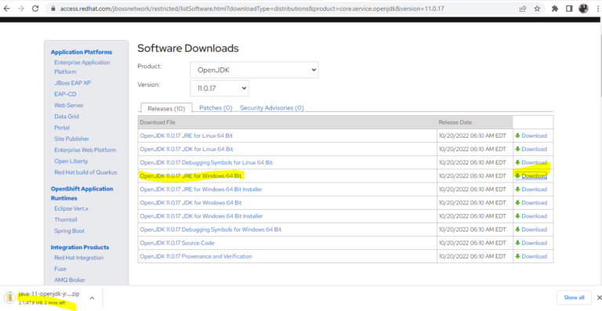This screenshot has height=311, width=602.
Task: Click Show all downloads button
Action: [x=574, y=297]
